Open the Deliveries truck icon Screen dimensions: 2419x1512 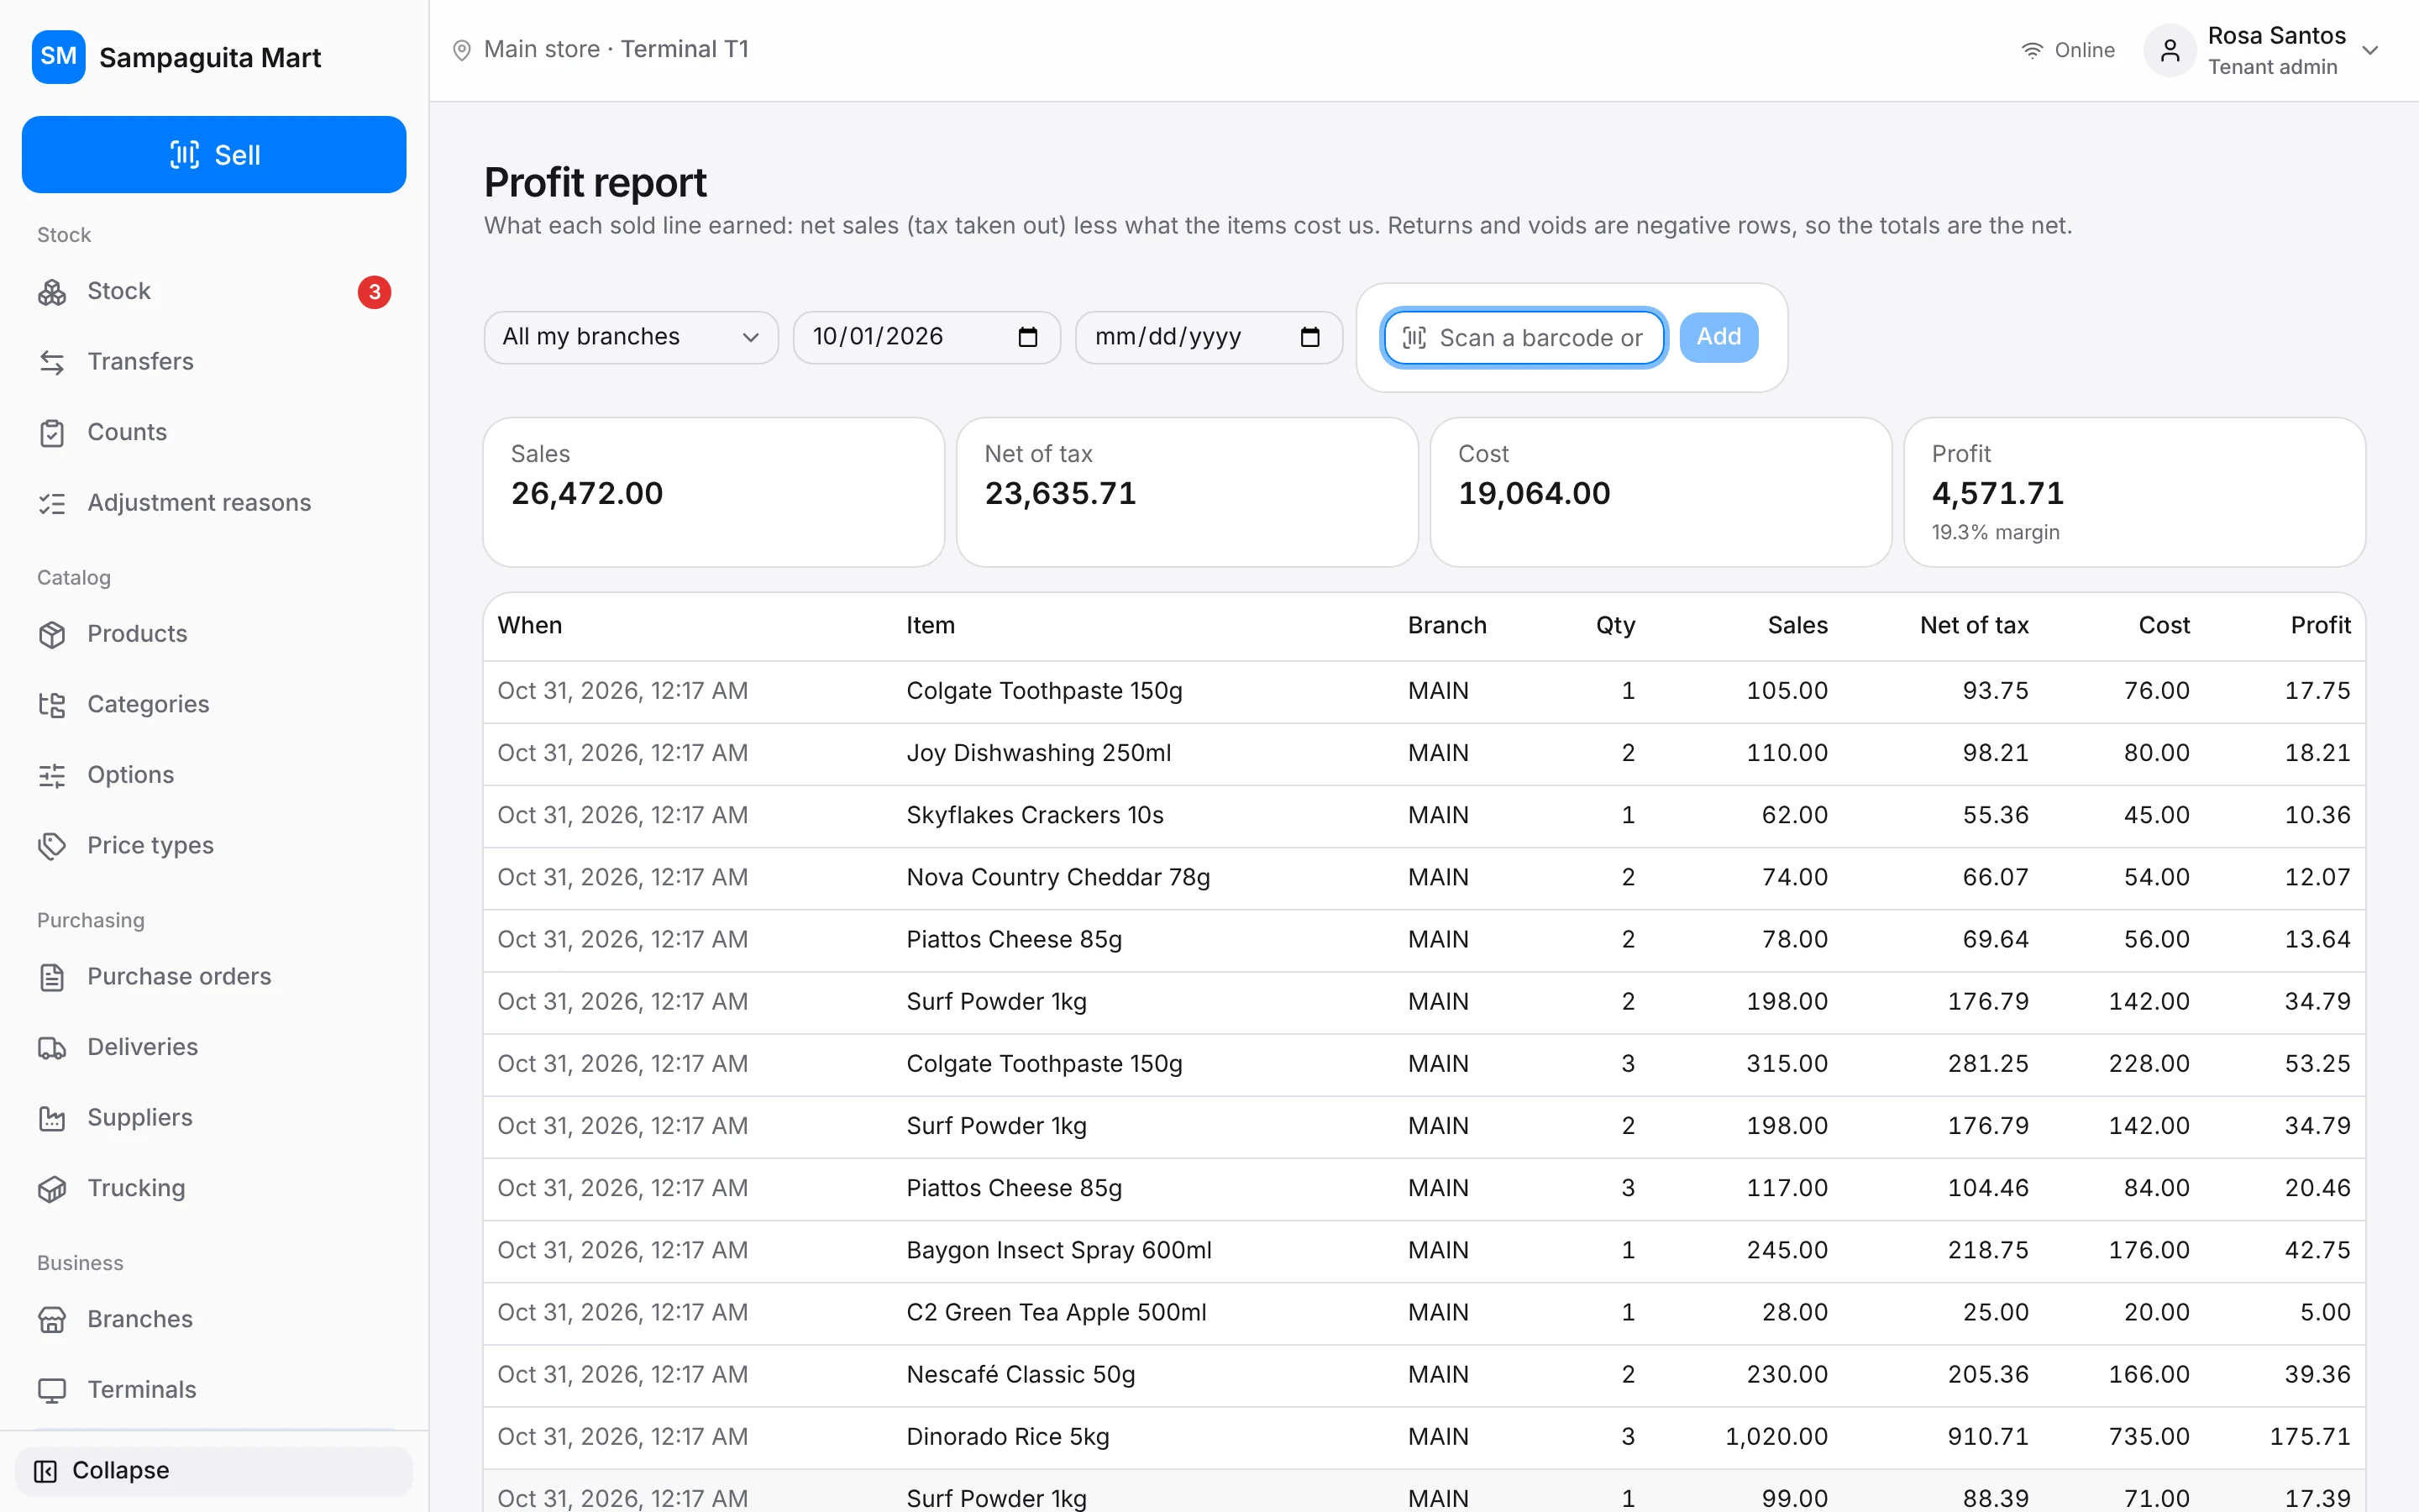click(x=52, y=1047)
